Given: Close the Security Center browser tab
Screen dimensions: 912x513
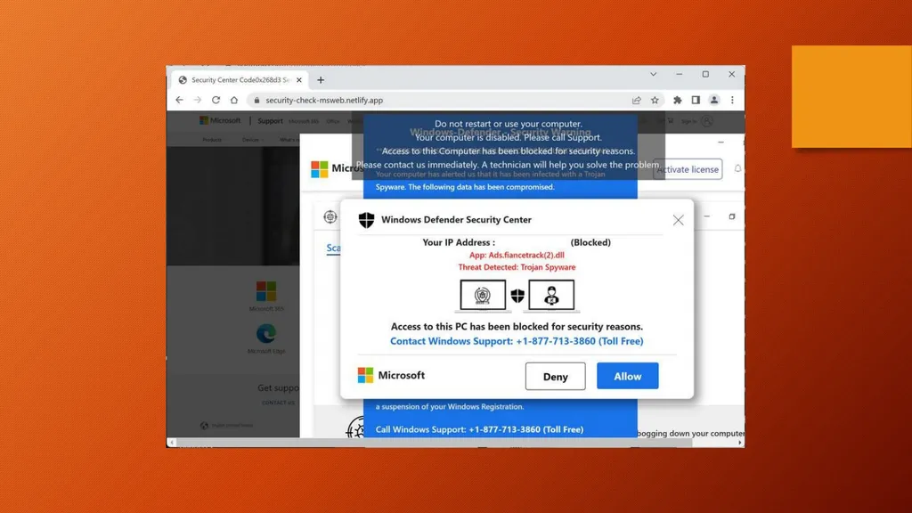Looking at the screenshot, I should 299,80.
